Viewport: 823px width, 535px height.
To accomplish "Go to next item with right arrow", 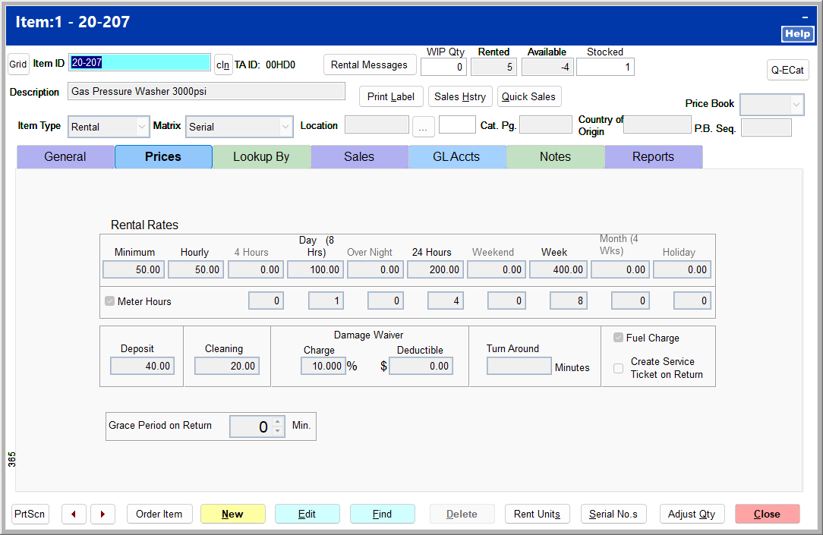I will pyautogui.click(x=102, y=515).
